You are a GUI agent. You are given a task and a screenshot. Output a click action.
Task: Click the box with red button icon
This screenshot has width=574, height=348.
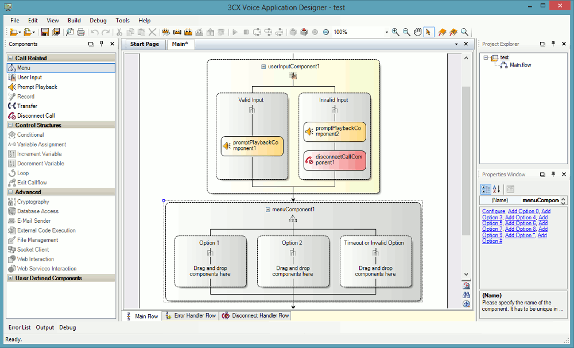(x=304, y=32)
